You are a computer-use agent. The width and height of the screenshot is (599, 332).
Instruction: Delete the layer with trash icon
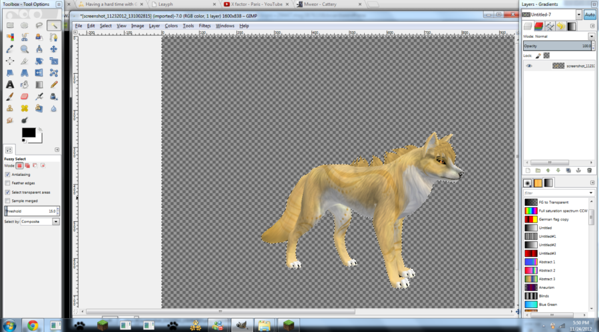coord(590,171)
